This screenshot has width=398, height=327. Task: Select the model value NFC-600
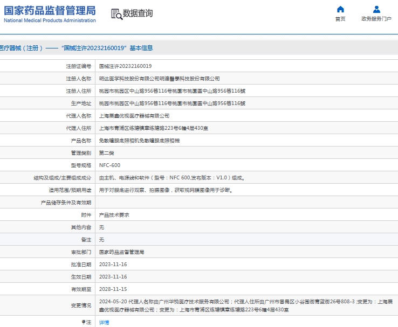point(109,165)
